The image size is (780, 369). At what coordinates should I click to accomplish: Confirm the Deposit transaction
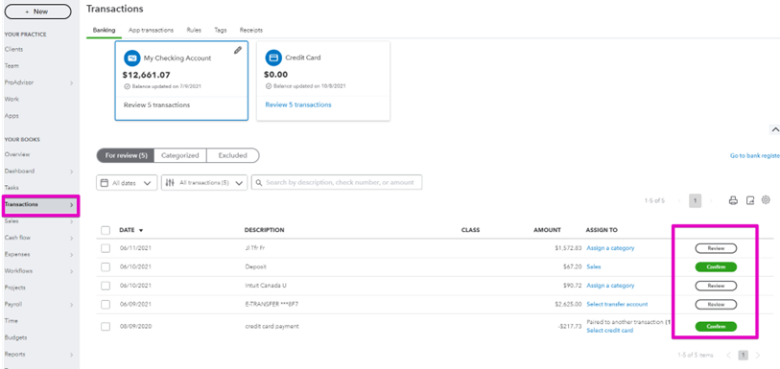click(x=716, y=267)
